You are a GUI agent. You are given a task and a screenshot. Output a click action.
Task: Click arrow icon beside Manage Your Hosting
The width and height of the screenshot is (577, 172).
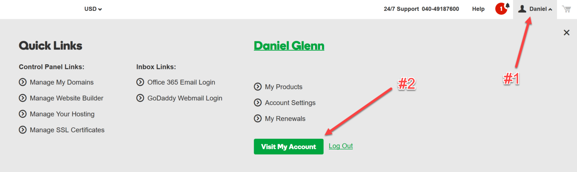pos(23,114)
